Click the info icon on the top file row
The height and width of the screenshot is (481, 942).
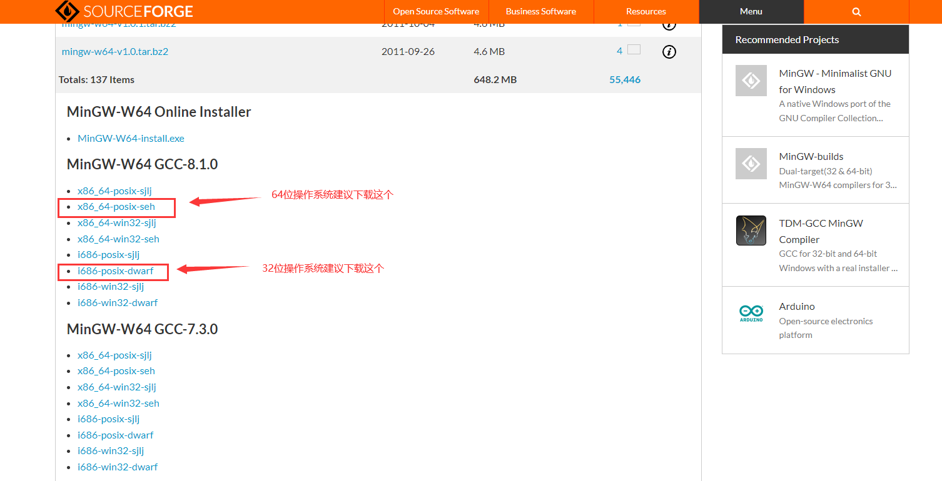pos(669,24)
